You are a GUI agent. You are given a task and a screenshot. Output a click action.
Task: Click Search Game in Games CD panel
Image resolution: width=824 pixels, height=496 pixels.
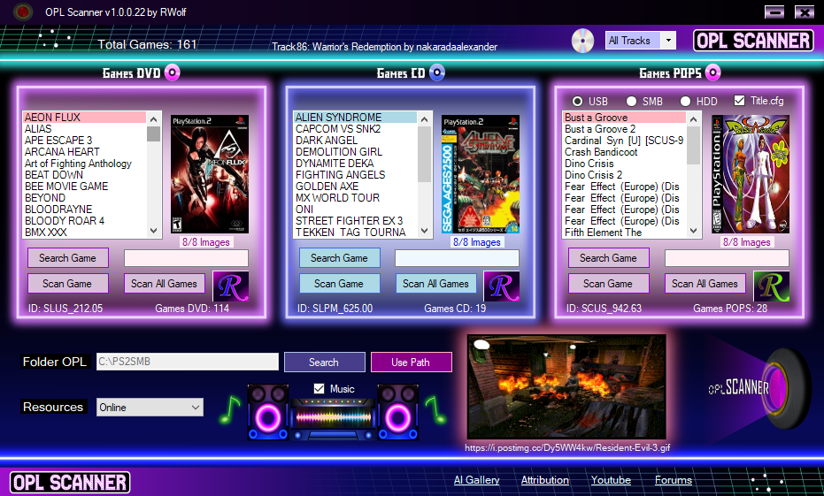pyautogui.click(x=340, y=257)
